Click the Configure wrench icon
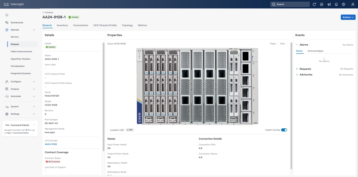This screenshot has width=358, height=177. (7, 82)
